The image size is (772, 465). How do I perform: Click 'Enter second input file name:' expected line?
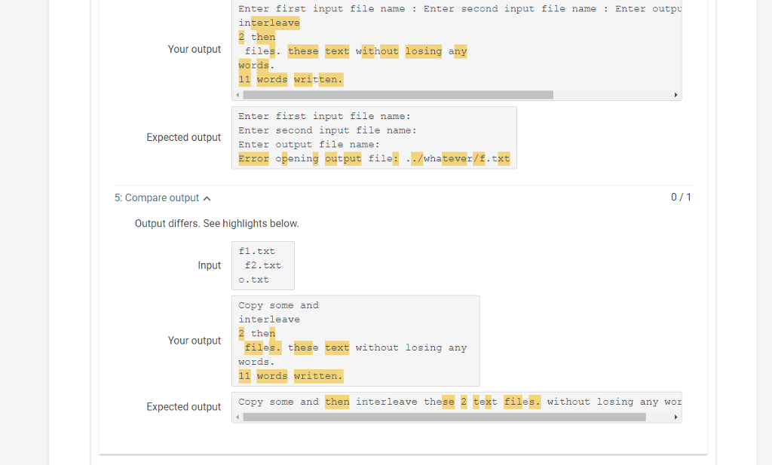coord(327,130)
